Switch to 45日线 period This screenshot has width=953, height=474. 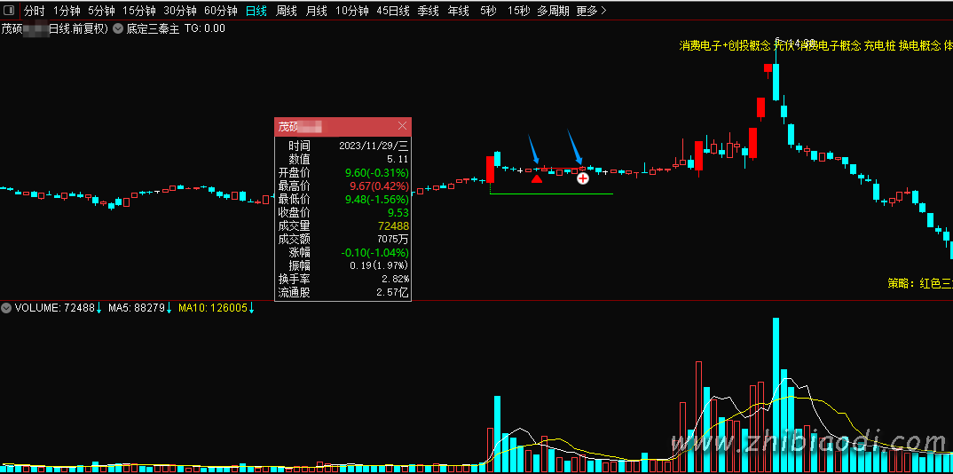click(x=392, y=11)
